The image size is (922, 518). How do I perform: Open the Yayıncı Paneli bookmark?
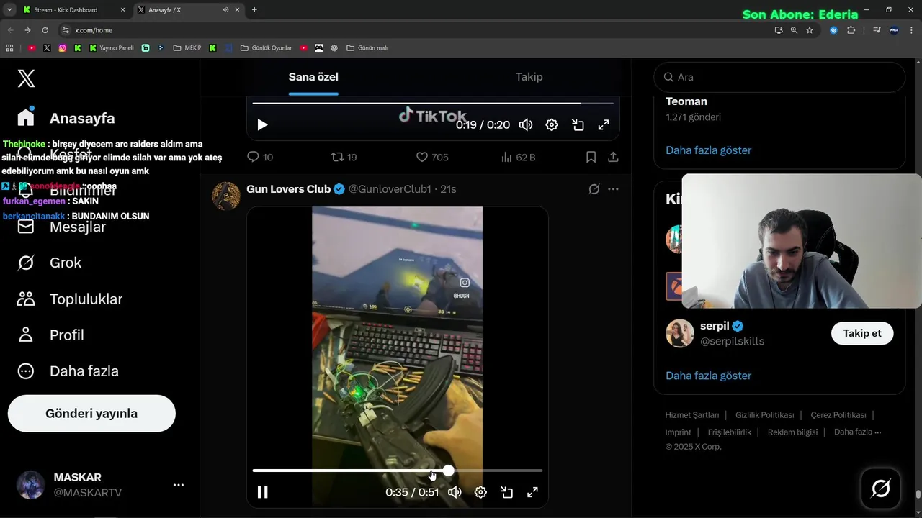(x=112, y=48)
